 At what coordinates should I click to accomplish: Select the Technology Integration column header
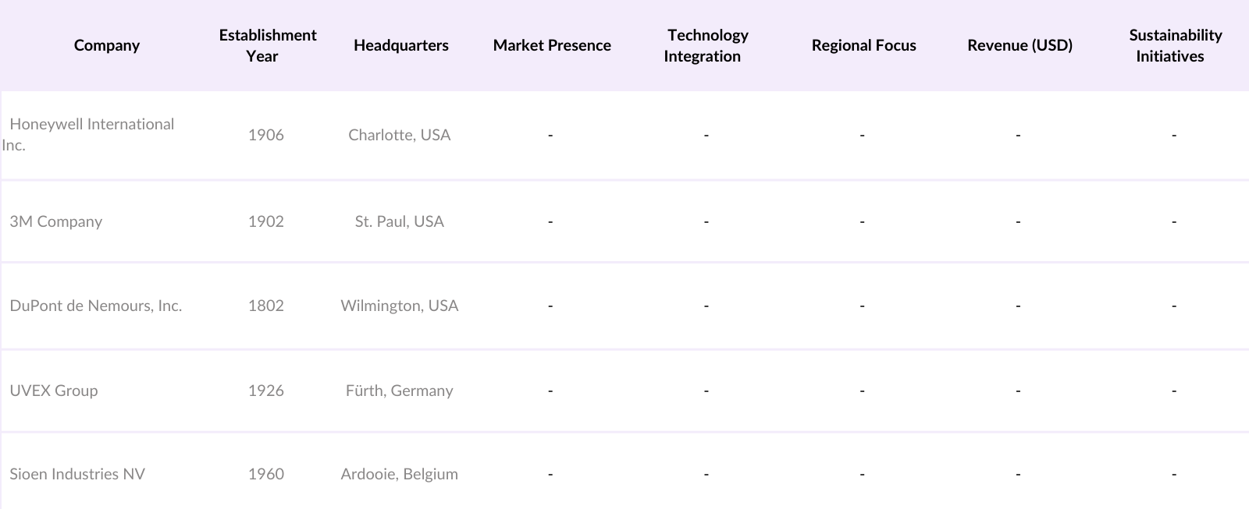point(706,45)
